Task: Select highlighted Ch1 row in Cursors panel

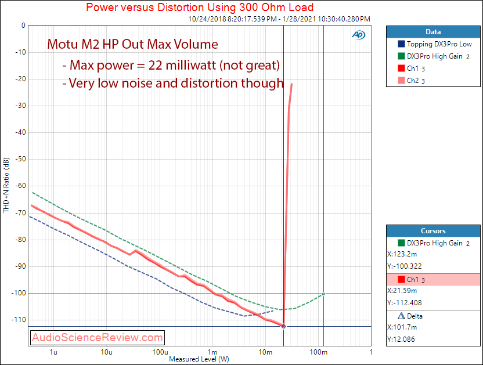Action: point(433,279)
